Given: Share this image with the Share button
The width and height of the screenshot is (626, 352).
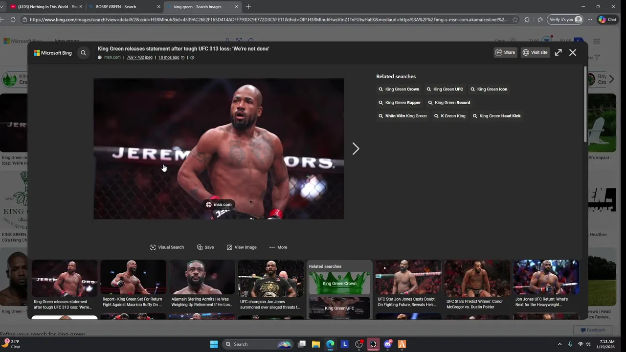Looking at the screenshot, I should [505, 52].
